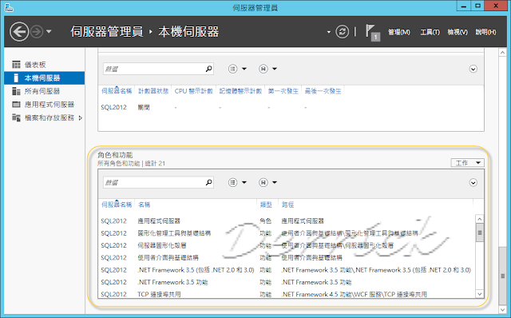Open performance section list options icon

232,69
